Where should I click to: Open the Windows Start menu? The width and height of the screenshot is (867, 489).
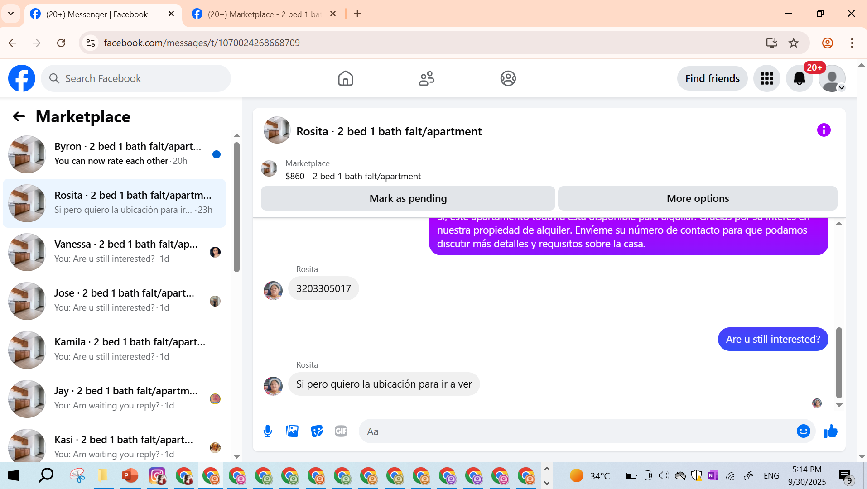[x=14, y=476]
